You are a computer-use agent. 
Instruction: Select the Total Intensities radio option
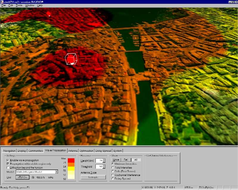[112, 168]
